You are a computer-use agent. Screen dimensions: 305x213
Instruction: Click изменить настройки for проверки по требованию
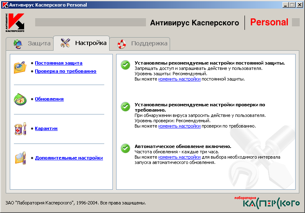pos(179,126)
